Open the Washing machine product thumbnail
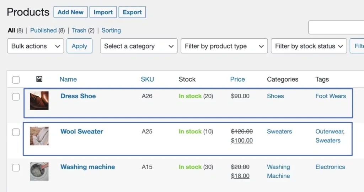Image resolution: width=364 pixels, height=192 pixels. coord(39,171)
